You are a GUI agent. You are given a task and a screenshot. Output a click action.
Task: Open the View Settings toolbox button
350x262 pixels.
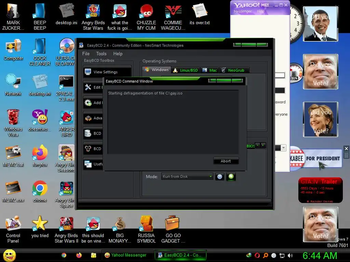coord(107,72)
